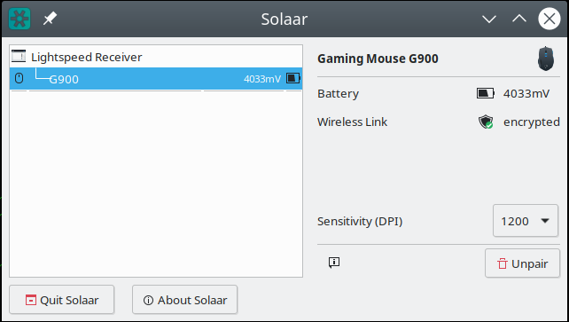This screenshot has width=569, height=322.
Task: Maximize the Solaar window
Action: coord(519,19)
